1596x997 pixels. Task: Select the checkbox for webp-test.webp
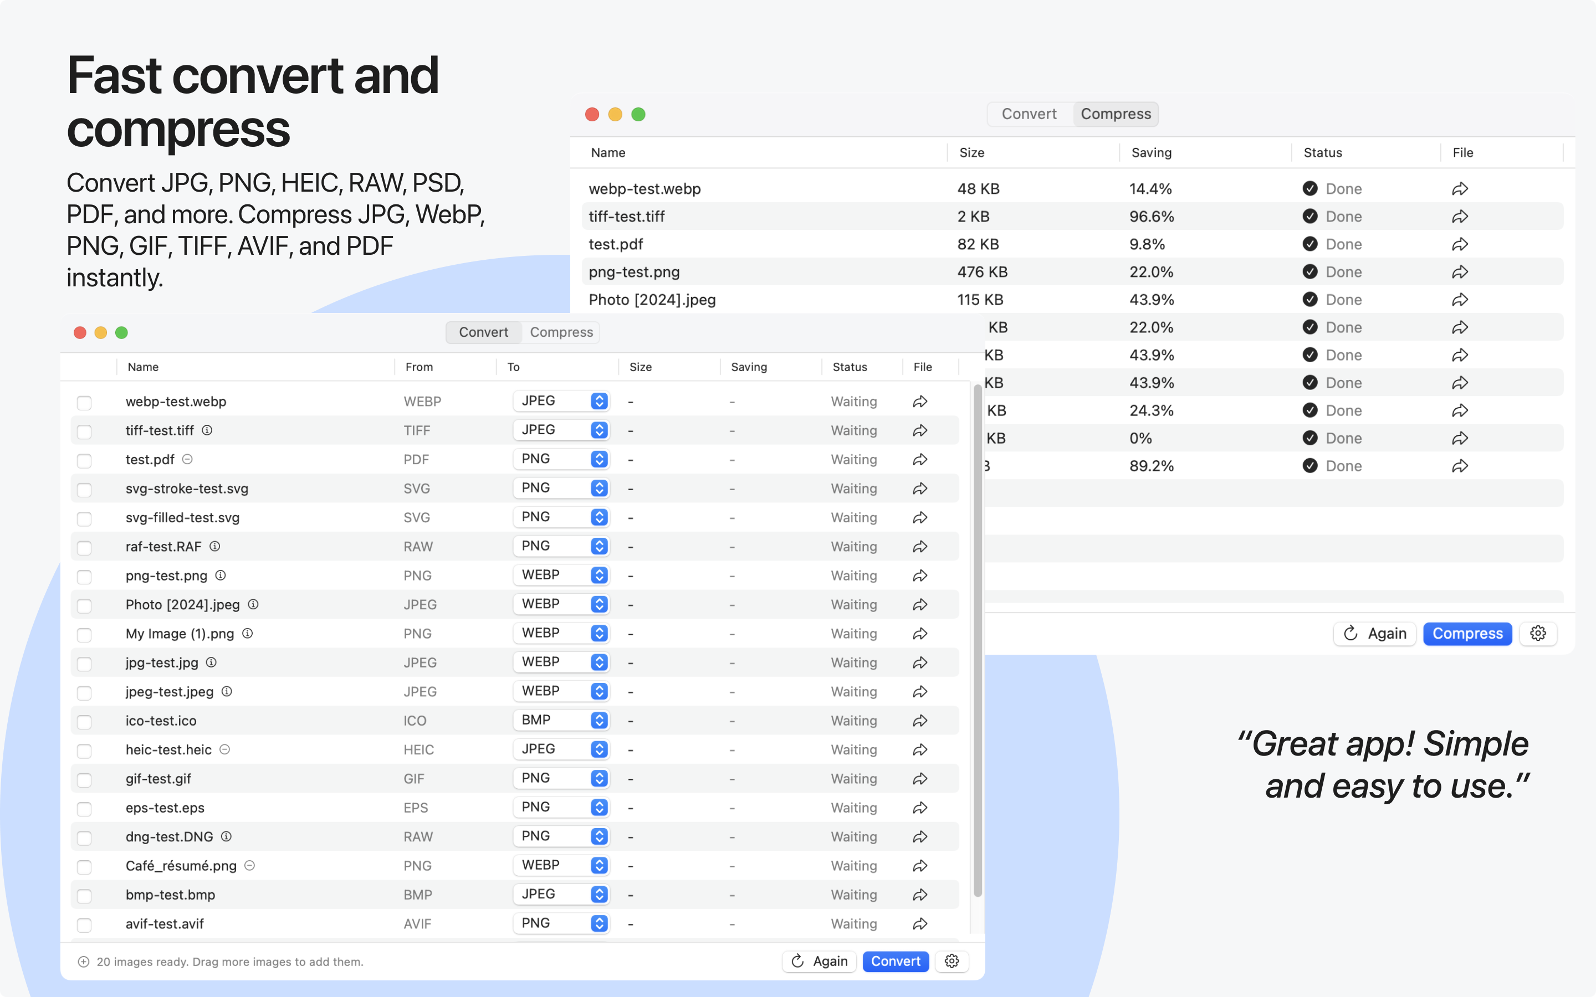click(x=84, y=402)
